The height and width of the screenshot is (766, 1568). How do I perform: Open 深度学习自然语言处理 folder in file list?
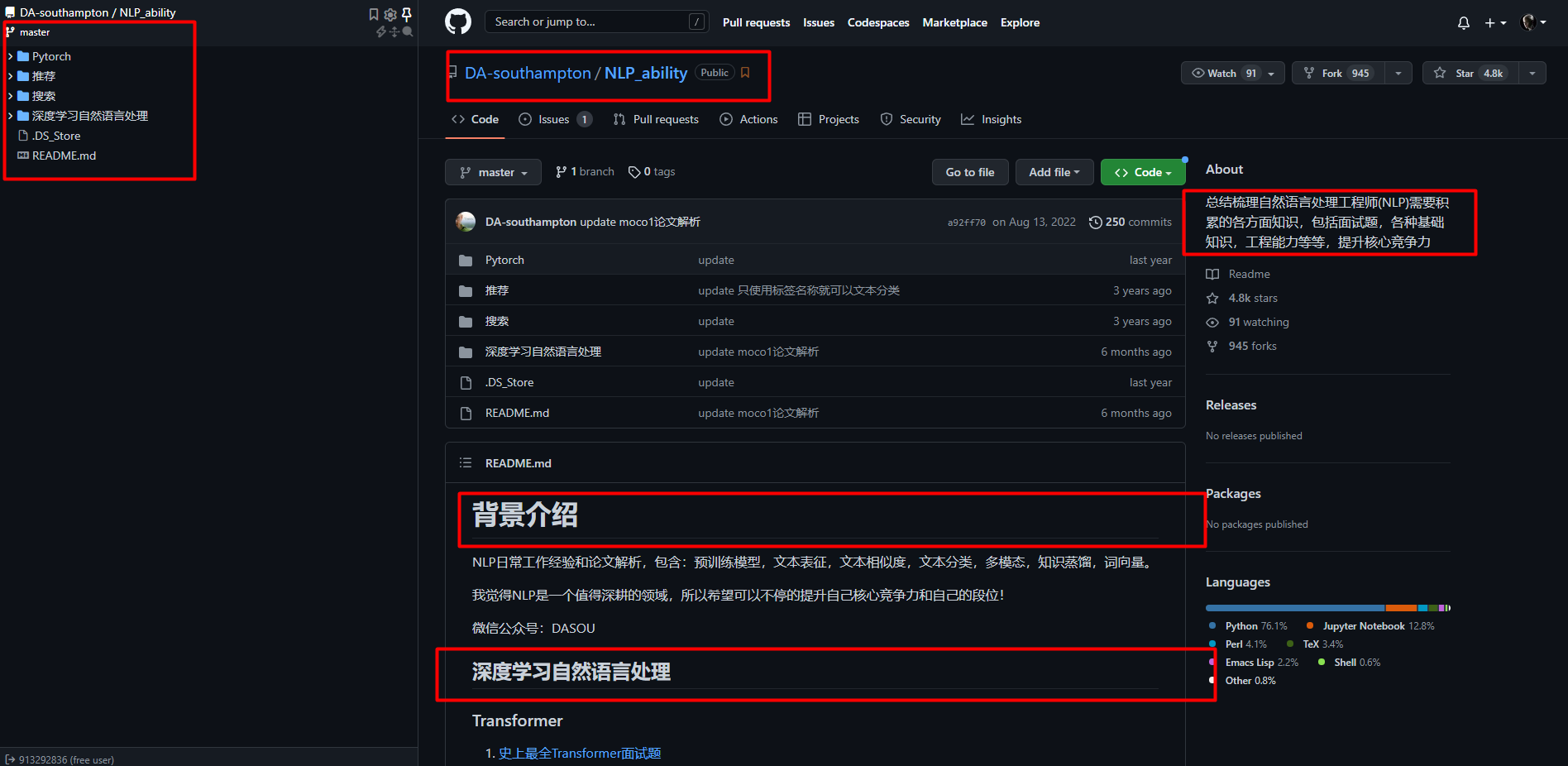coord(543,352)
